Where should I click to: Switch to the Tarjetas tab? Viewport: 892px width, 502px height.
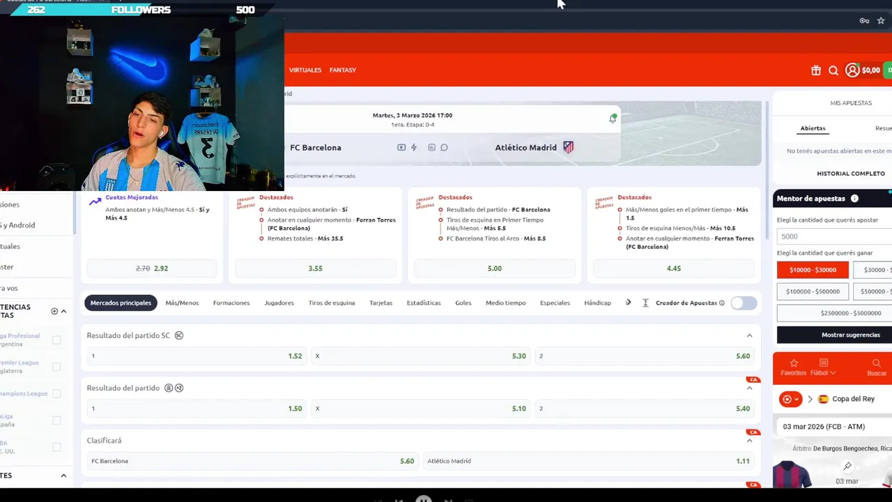[x=381, y=303]
